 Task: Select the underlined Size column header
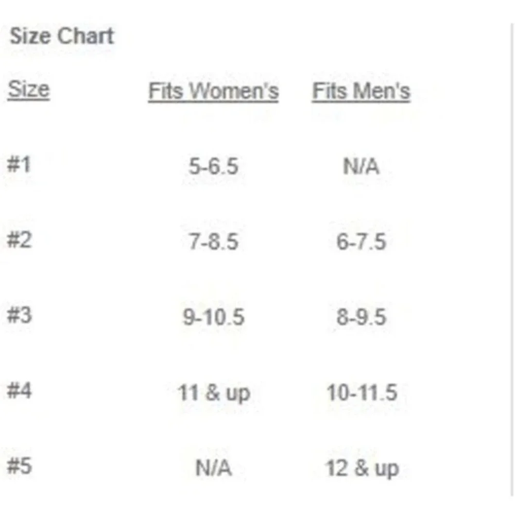28,90
